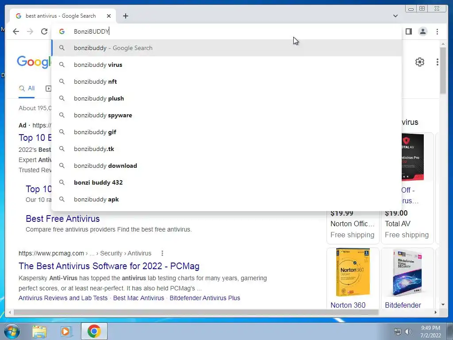453x340 pixels.
Task: Open the 'Best Mac Antivirus' sitelink
Action: pos(138,298)
